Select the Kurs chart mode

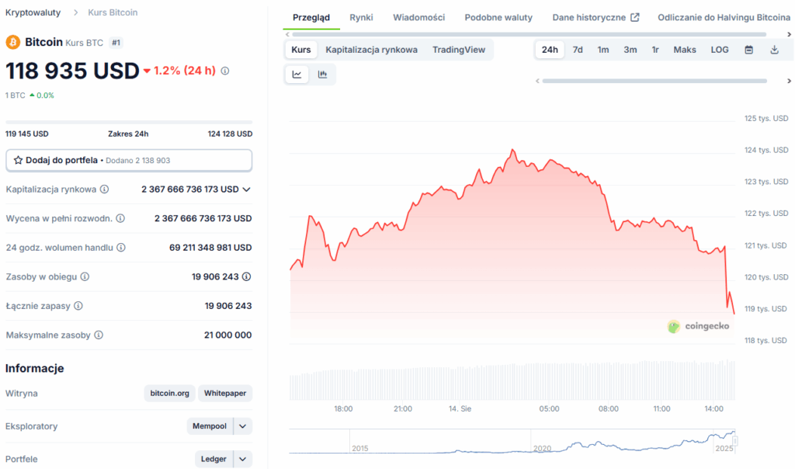pyautogui.click(x=301, y=50)
